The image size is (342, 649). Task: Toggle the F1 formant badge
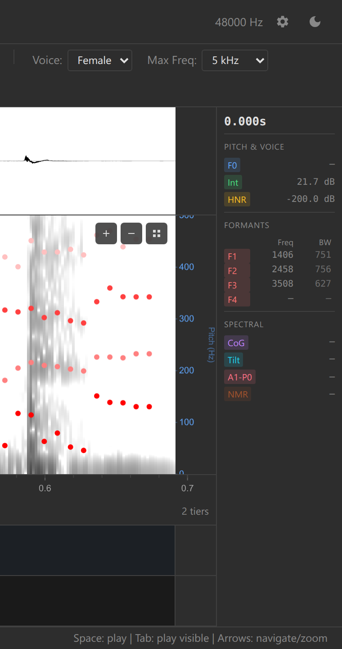[237, 256]
